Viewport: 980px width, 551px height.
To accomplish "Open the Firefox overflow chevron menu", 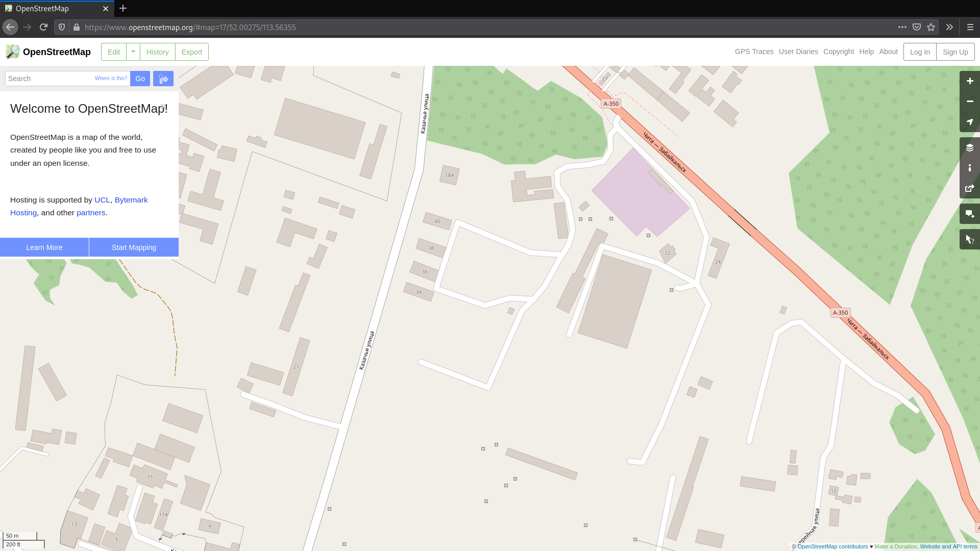I will (x=949, y=27).
